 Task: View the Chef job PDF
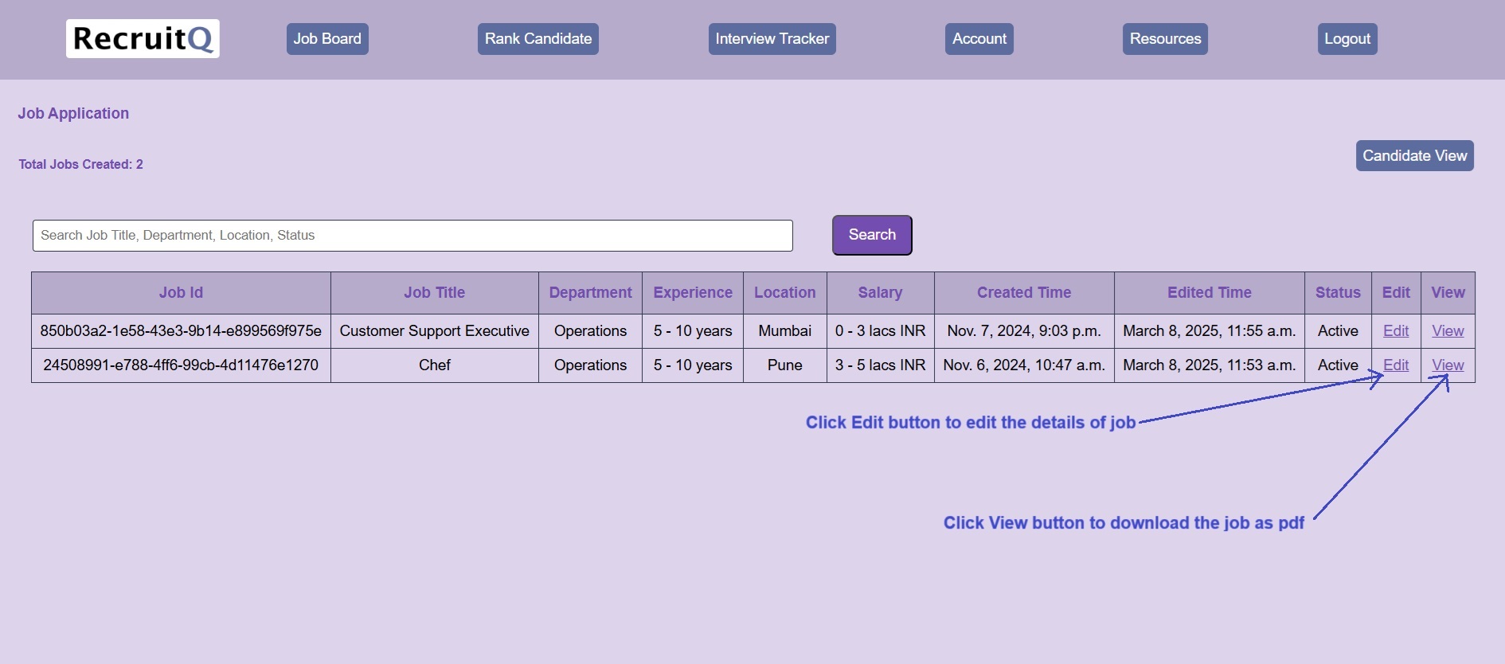(1447, 365)
